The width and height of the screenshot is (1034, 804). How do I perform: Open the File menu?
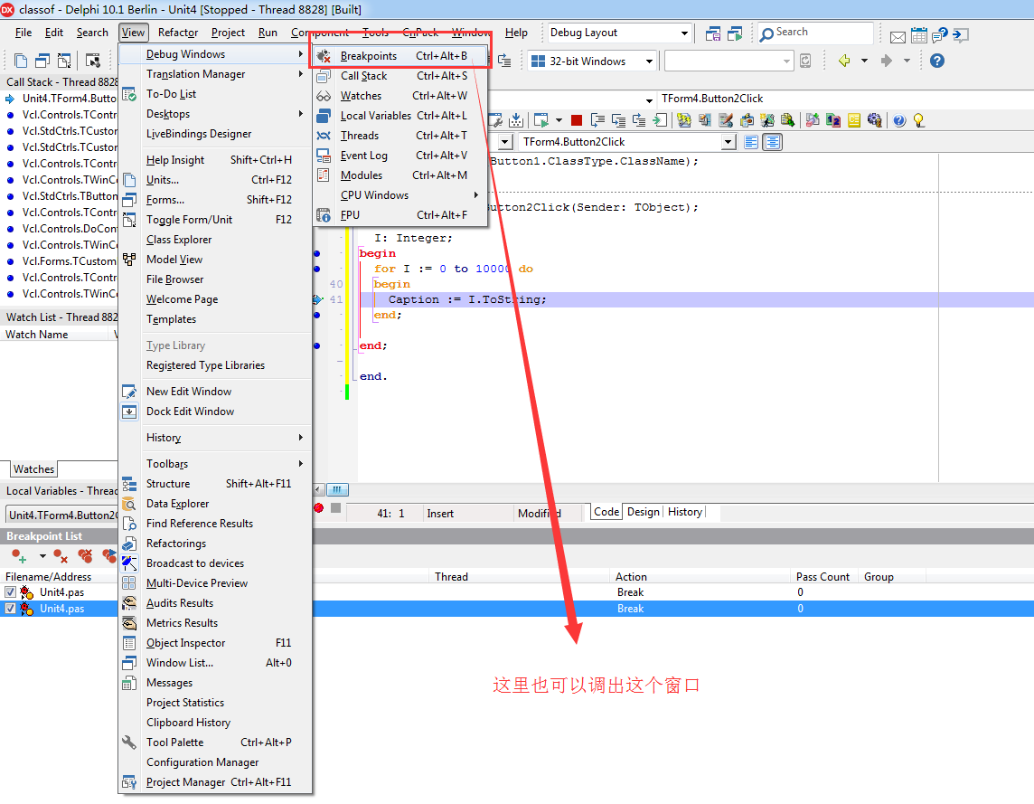tap(23, 33)
